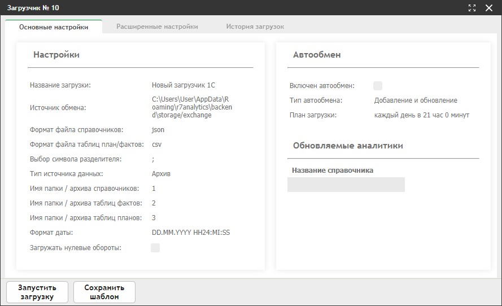The height and width of the screenshot is (306, 502).
Task: Click the Архив data source type value
Action: 161,174
